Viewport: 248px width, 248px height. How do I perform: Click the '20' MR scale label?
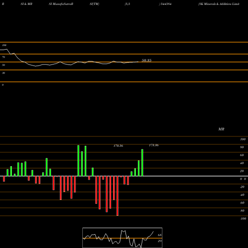coord(242,171)
